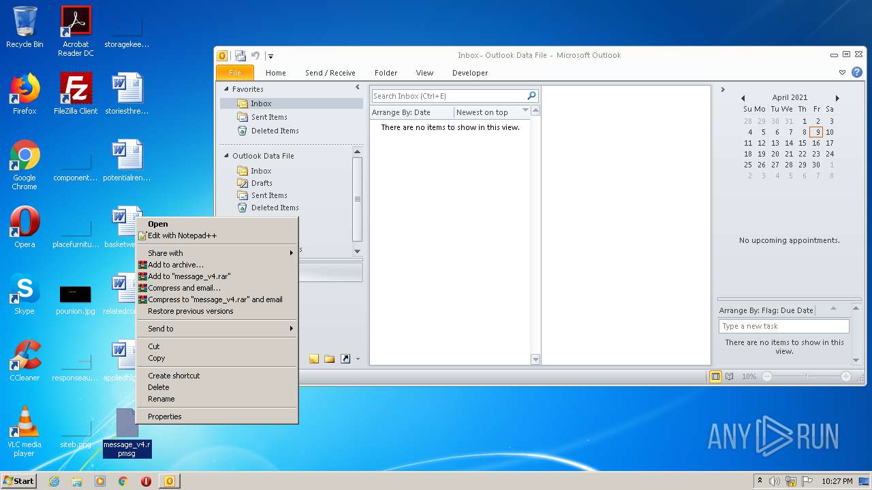Switch to the Send / Receive tab

point(330,73)
